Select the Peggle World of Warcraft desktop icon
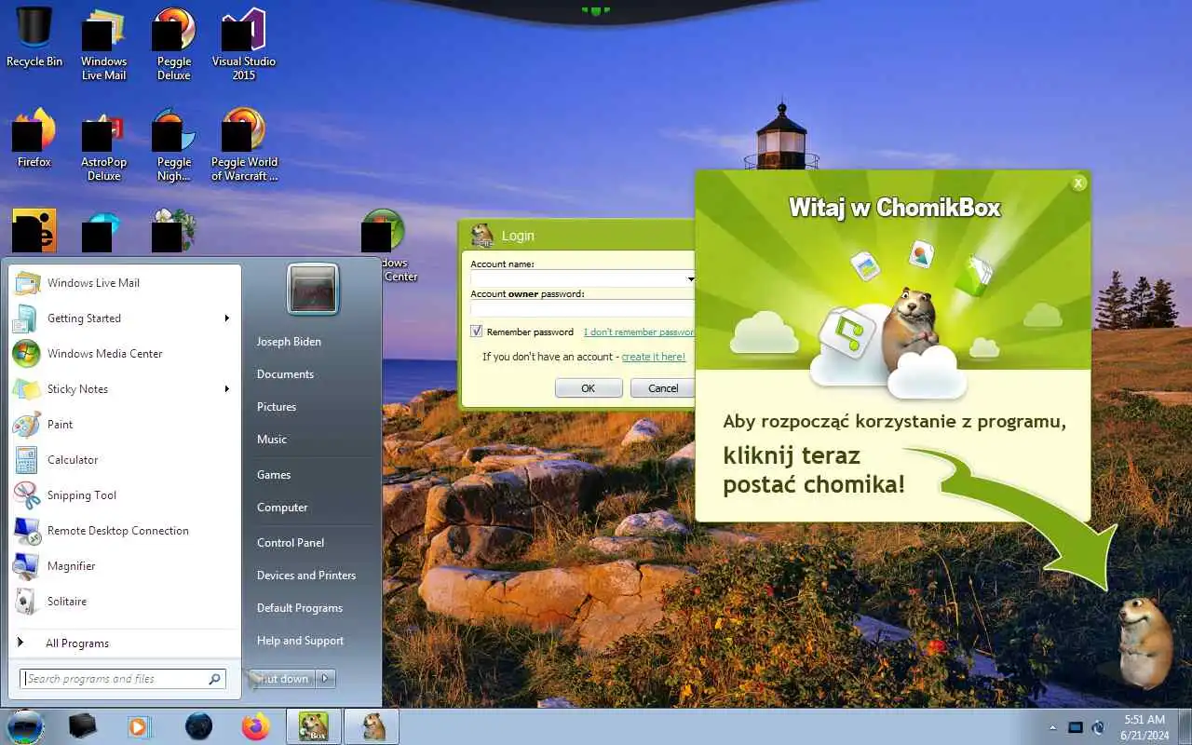Screen dimensions: 1192x745 coord(243,145)
